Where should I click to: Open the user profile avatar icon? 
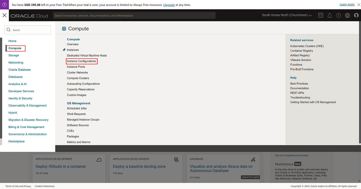(x=356, y=15)
